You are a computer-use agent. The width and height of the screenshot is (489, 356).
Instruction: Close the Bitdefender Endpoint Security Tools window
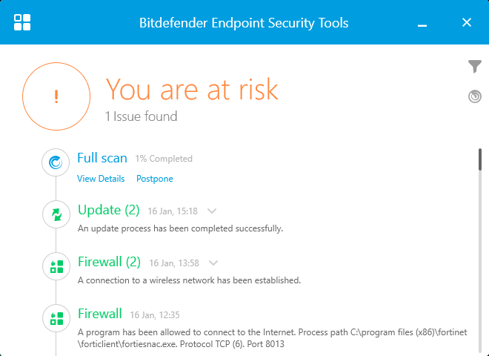[467, 22]
